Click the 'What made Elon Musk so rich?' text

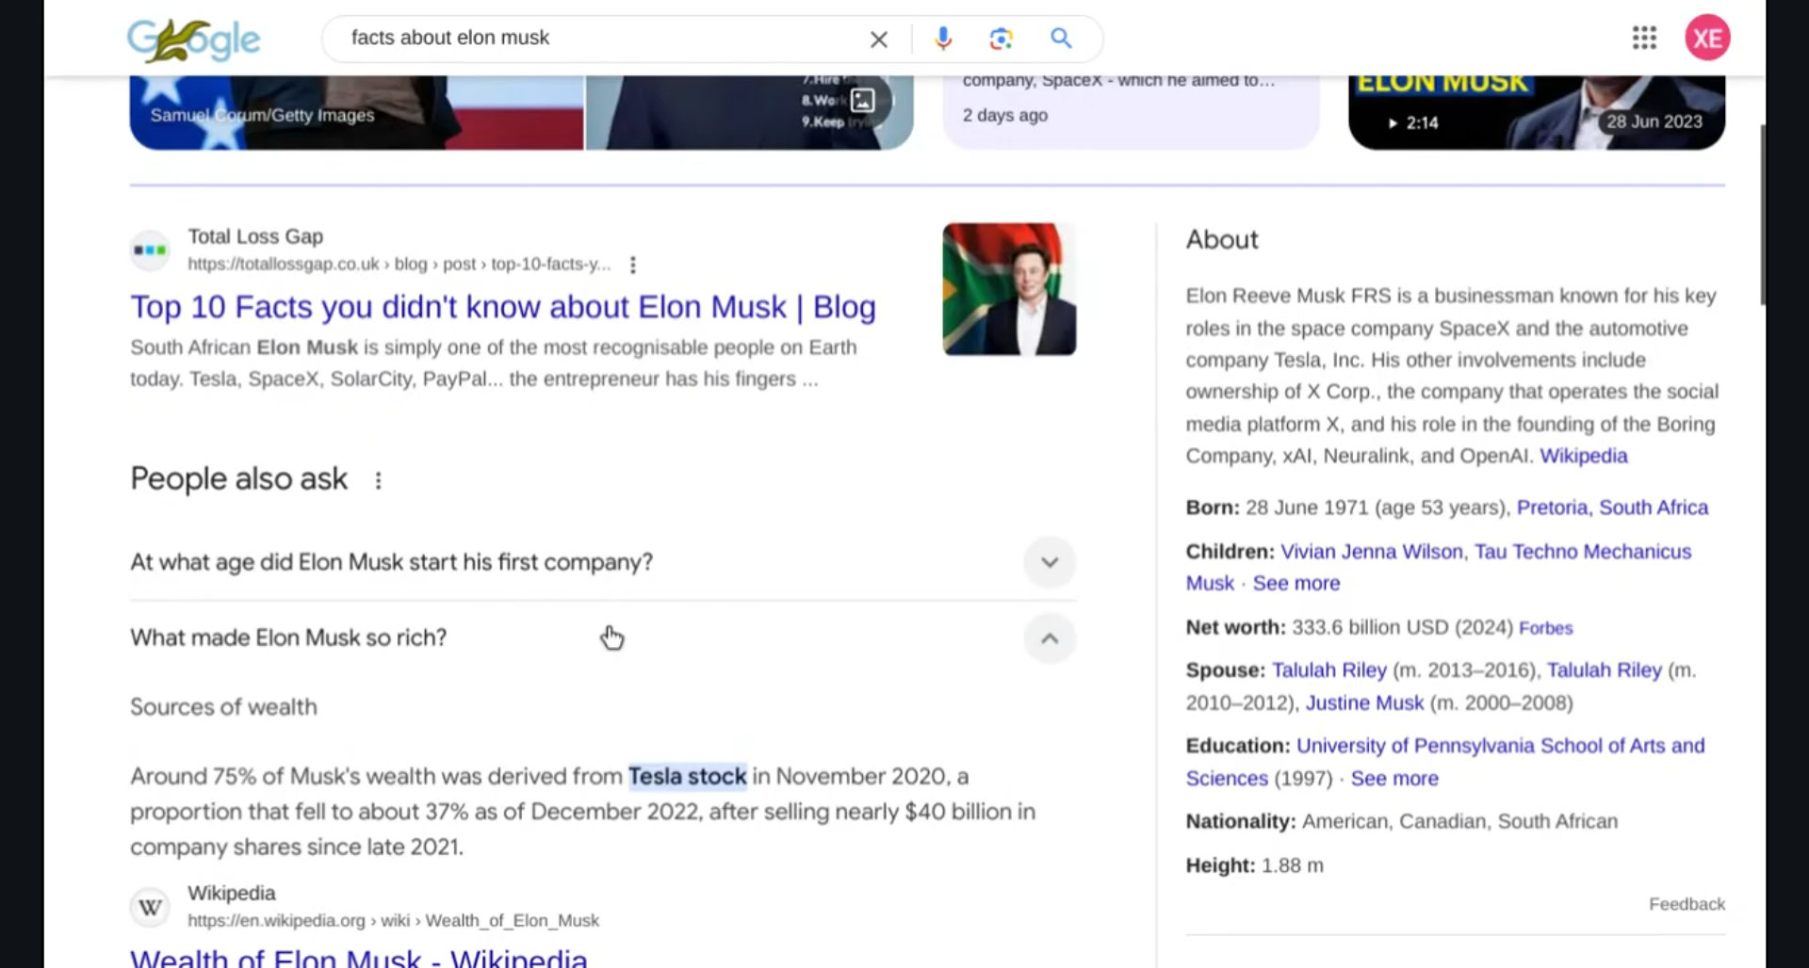(x=288, y=637)
